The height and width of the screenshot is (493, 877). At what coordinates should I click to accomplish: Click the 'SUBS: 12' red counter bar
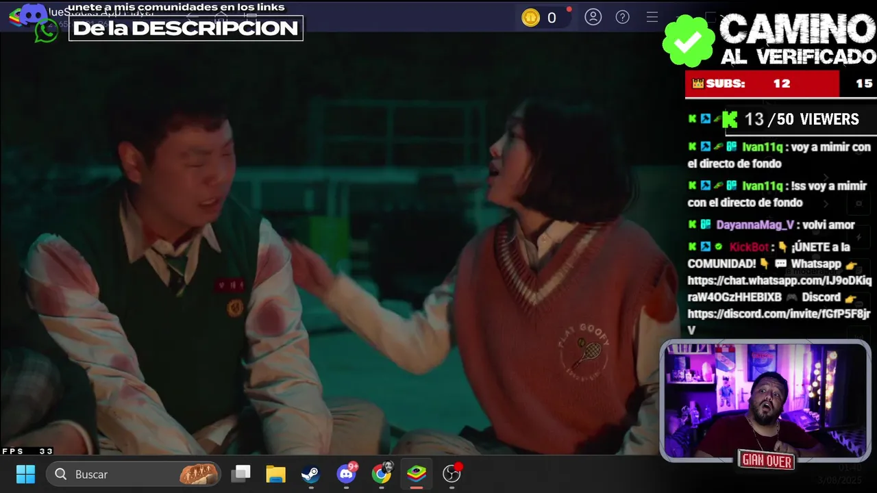(762, 84)
